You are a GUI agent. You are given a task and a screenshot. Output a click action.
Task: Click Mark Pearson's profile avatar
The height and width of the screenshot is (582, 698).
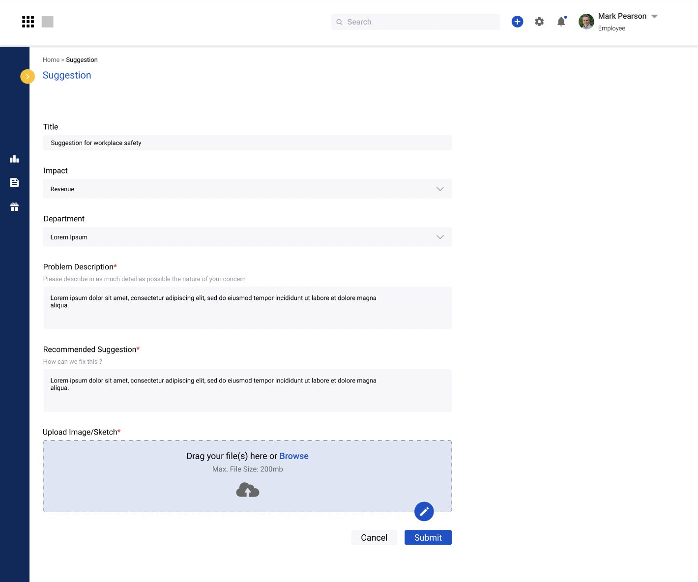pos(586,21)
